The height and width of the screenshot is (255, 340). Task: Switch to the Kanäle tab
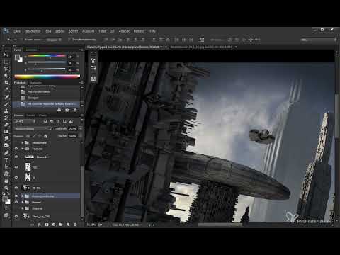coord(30,115)
